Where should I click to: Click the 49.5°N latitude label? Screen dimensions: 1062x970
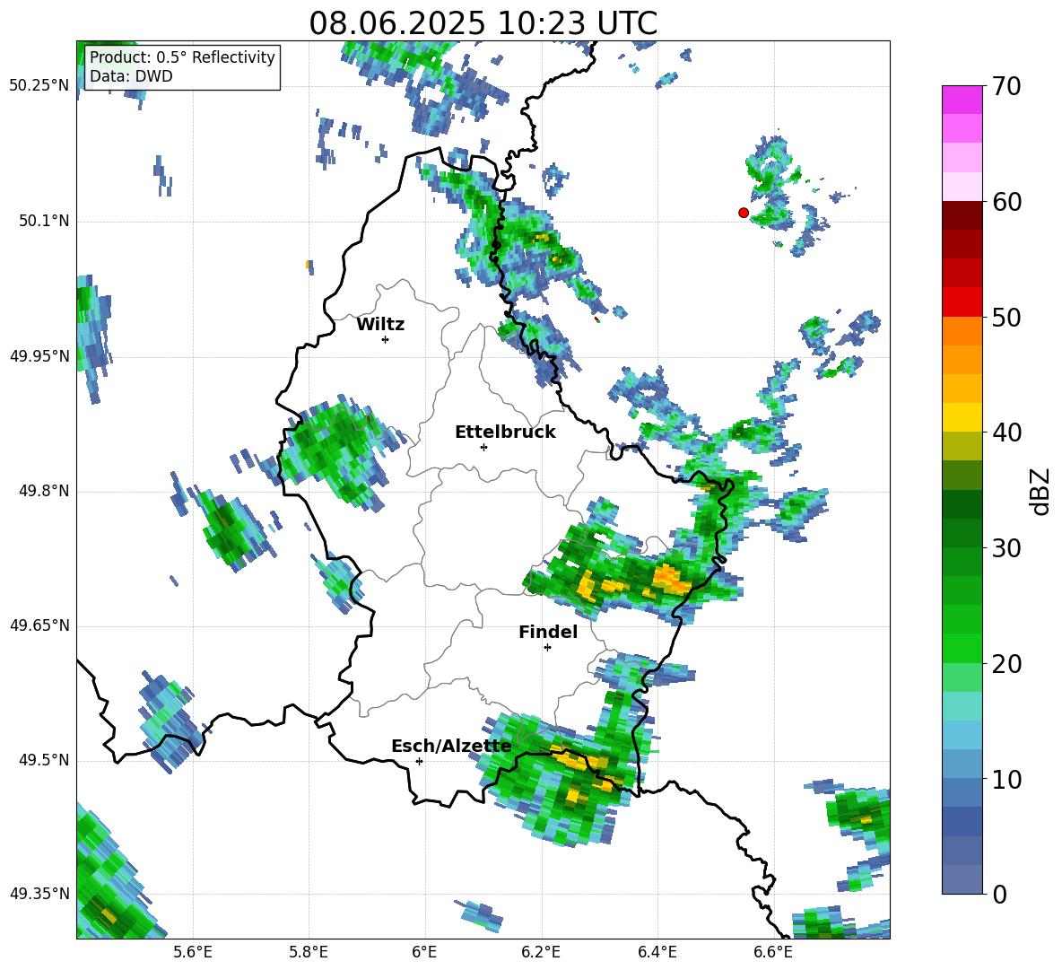(x=44, y=760)
